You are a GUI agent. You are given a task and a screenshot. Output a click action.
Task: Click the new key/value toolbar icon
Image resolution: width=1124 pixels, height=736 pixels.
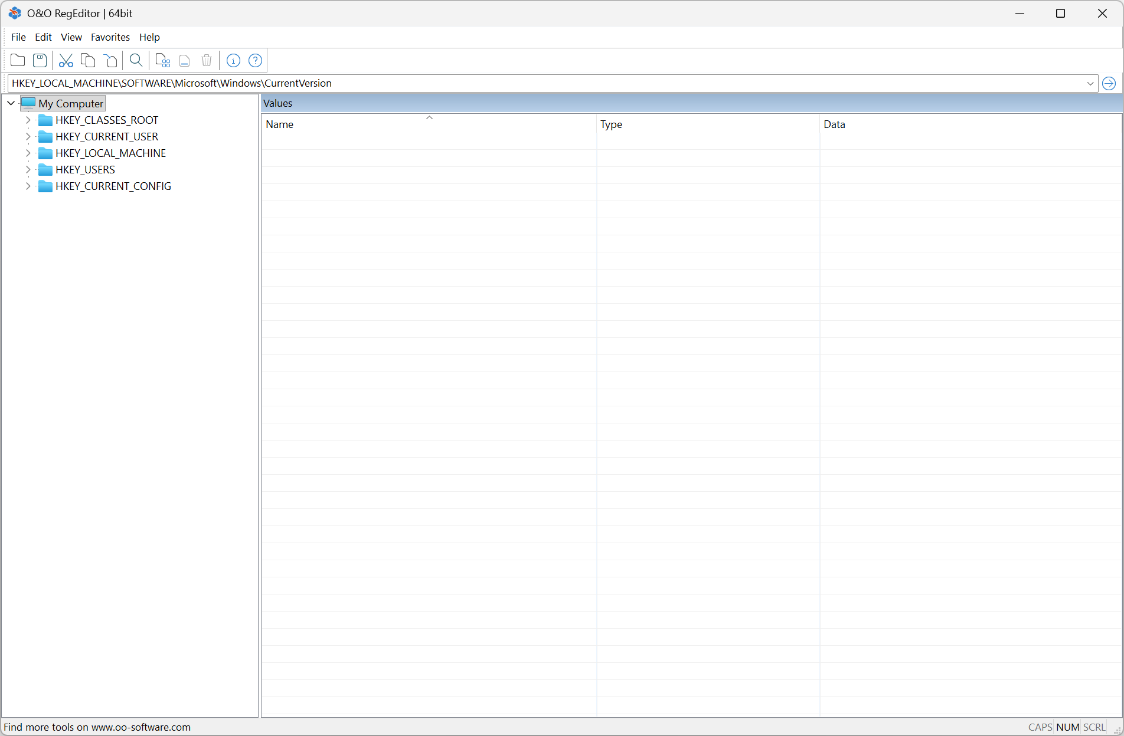click(162, 60)
